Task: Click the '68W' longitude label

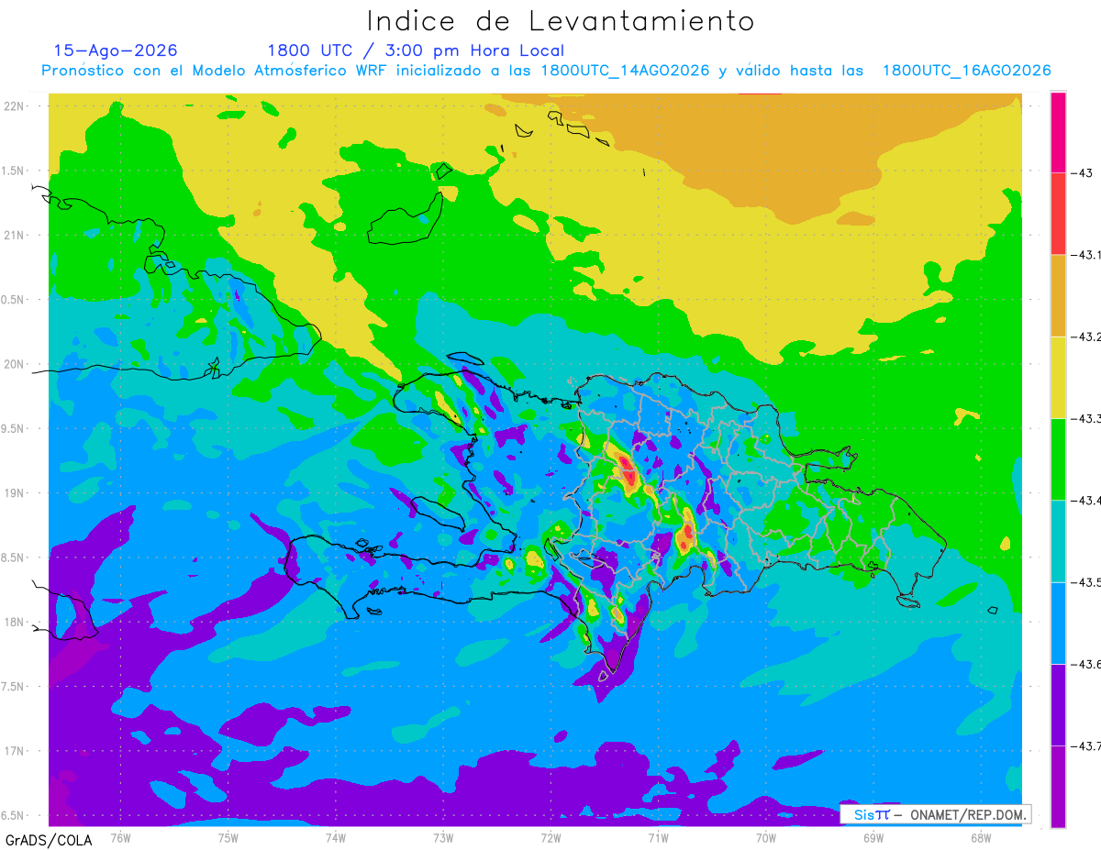Action: (981, 837)
